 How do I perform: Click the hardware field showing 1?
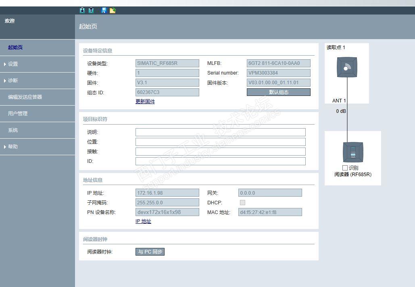167,73
